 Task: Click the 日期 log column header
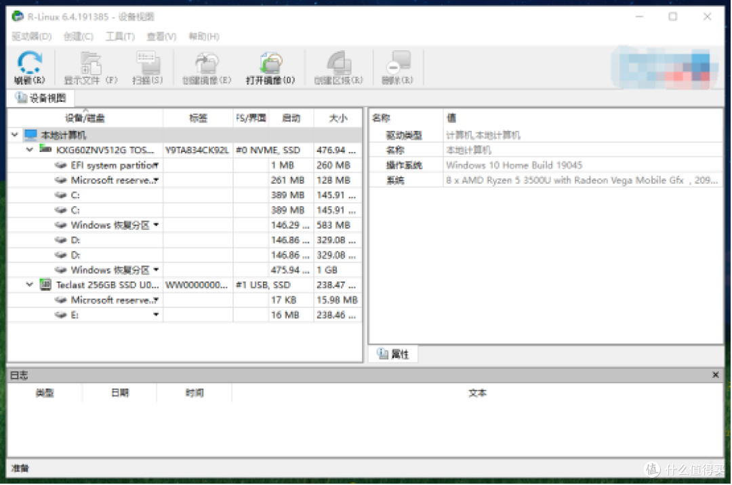[x=119, y=393]
